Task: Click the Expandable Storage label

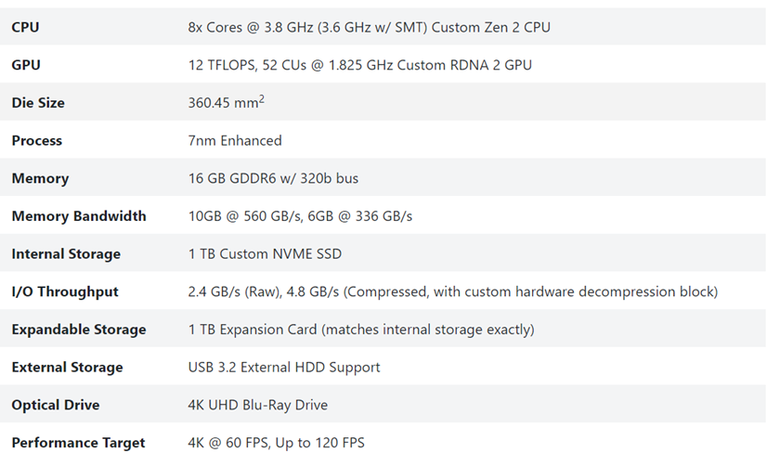Action: click(79, 330)
